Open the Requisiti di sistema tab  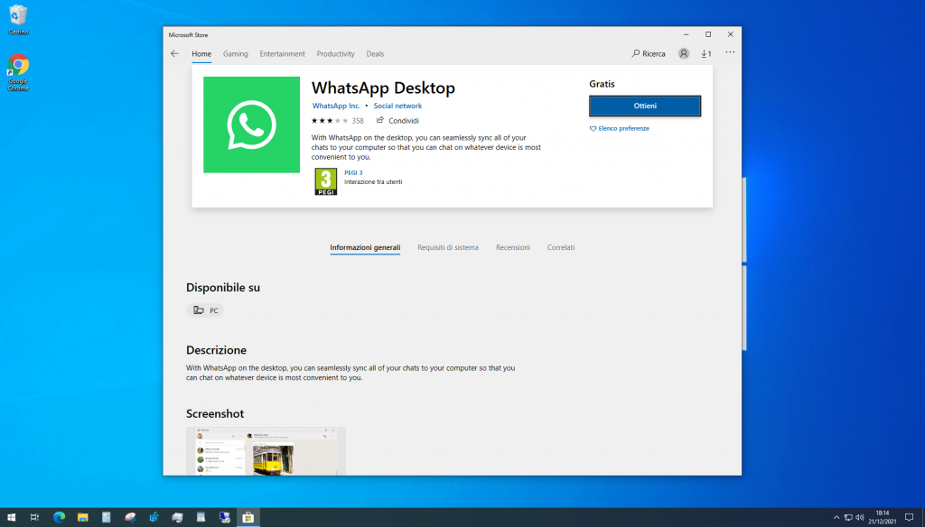(x=448, y=247)
